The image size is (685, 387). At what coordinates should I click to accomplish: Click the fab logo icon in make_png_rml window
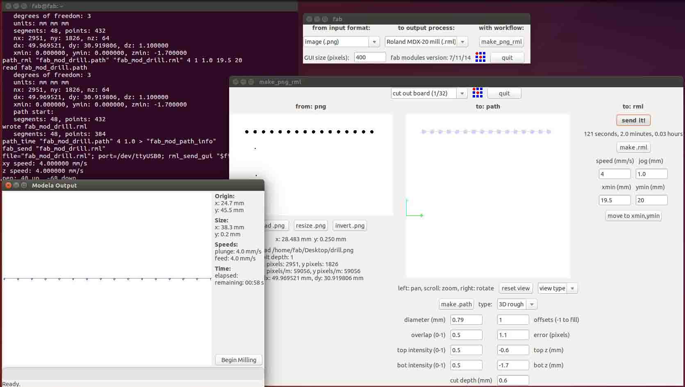pyautogui.click(x=477, y=93)
